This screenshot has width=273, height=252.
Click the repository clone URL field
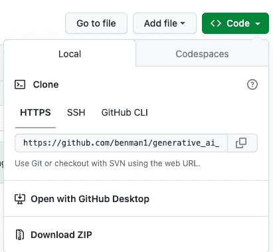pos(121,143)
